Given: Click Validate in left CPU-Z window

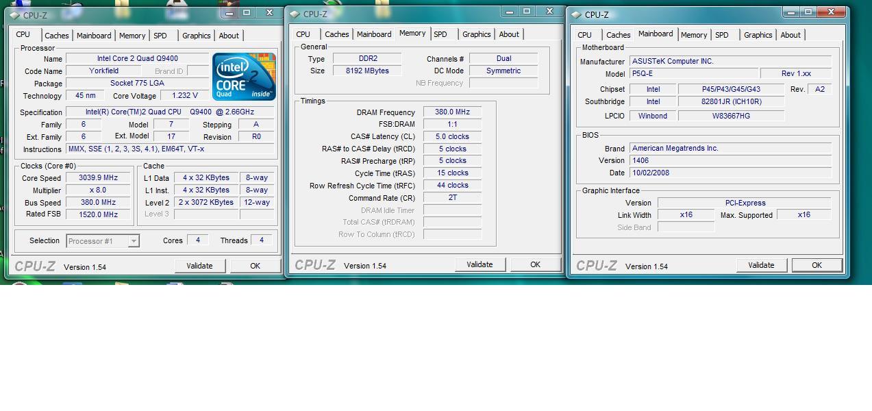Looking at the screenshot, I should (x=200, y=266).
